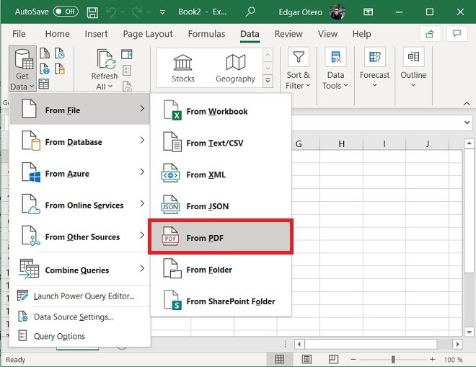Choose From XML in submenu
The image size is (476, 367).
pos(221,174)
